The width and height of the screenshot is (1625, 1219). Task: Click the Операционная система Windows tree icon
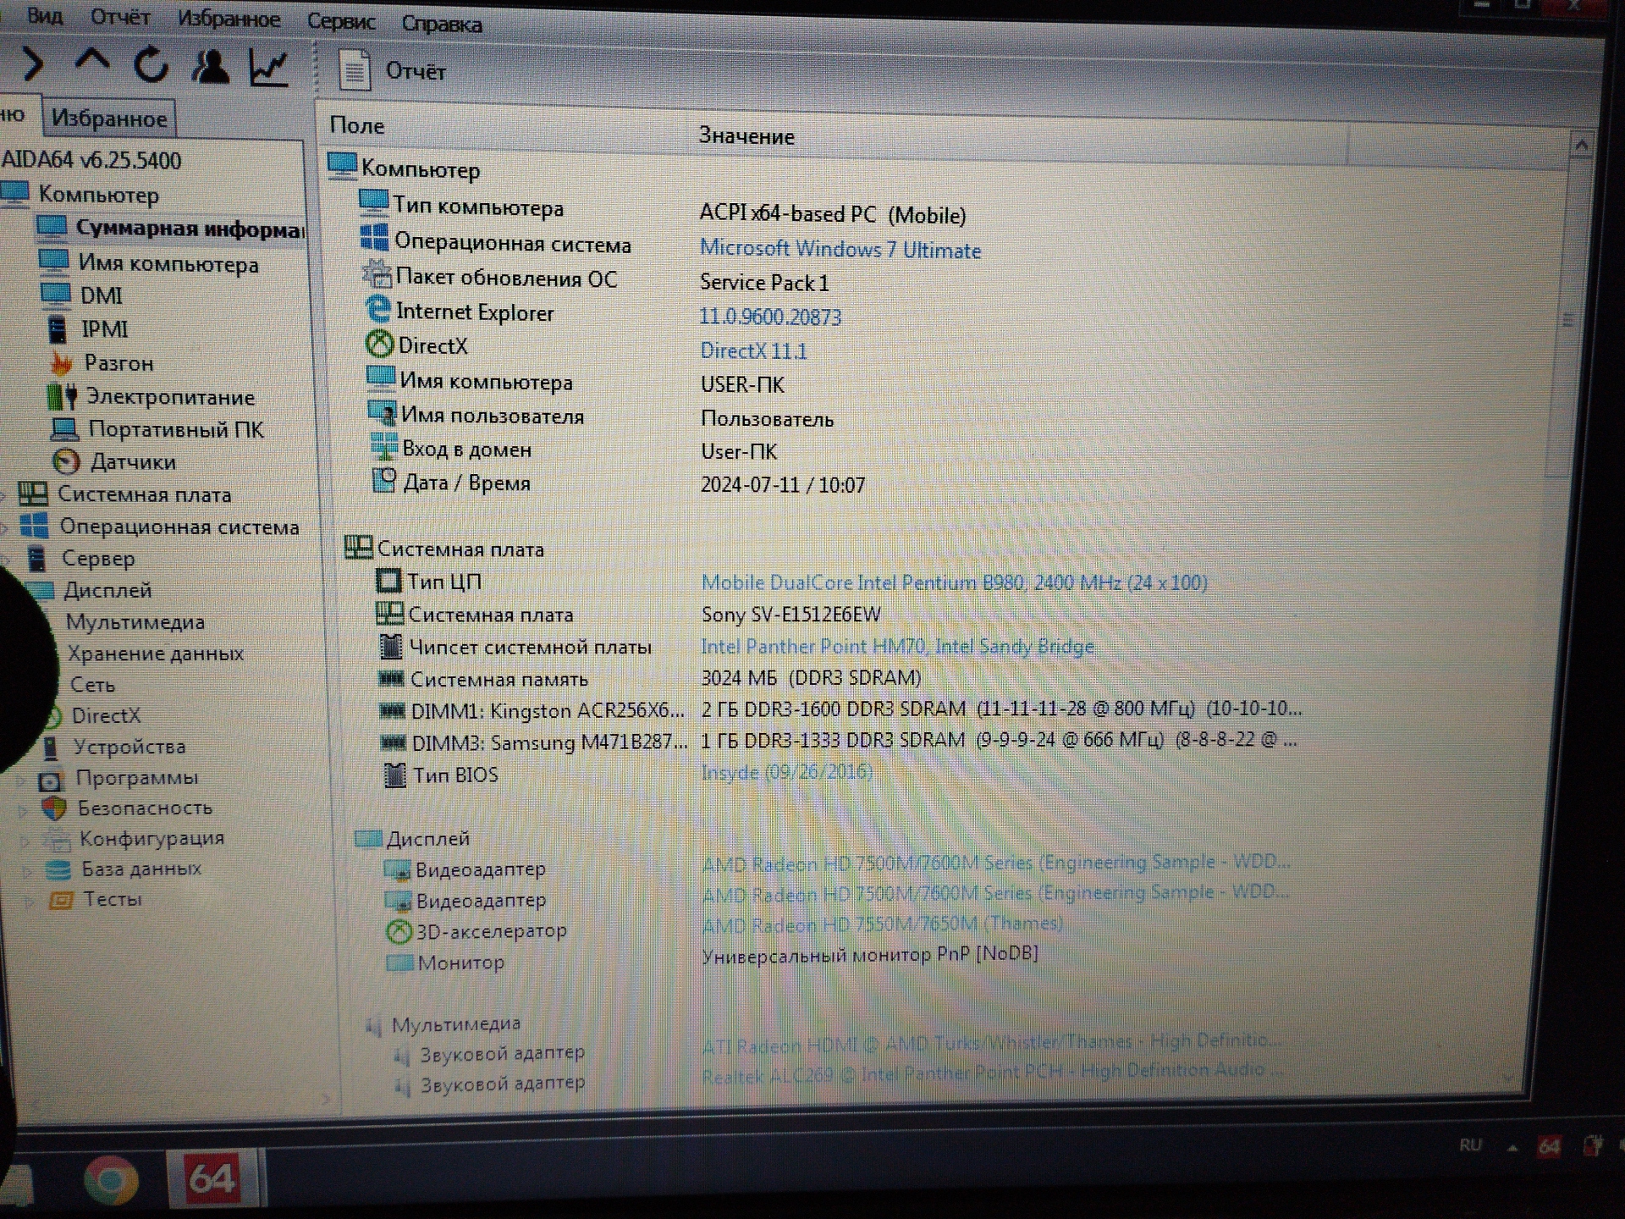tap(35, 526)
